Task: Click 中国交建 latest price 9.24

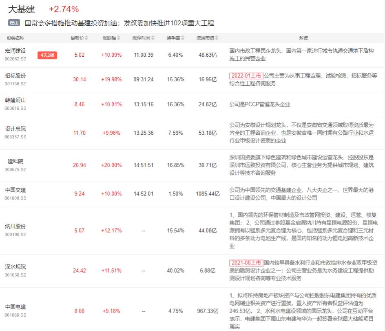Action: (x=79, y=194)
